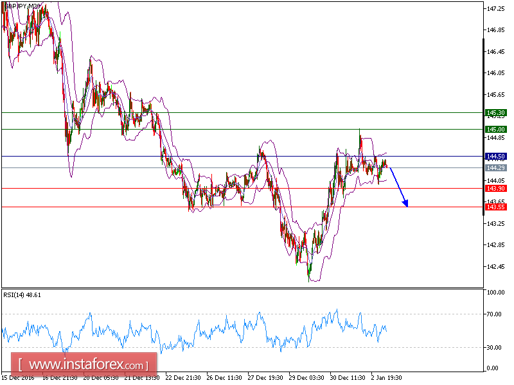Image resolution: width=514 pixels, height=385 pixels.
Task: Open the 2 Jan 19:30 timeline section
Action: pos(385,379)
